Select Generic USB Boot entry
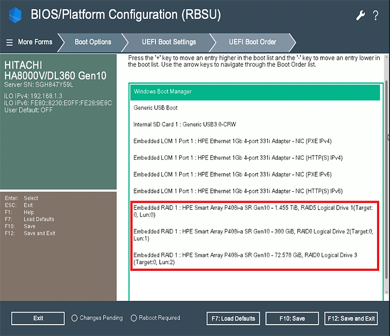 [x=255, y=108]
